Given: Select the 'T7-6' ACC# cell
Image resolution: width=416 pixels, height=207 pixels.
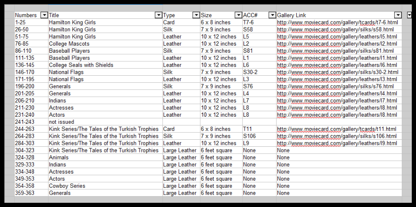Looking at the screenshot, I should point(259,23).
